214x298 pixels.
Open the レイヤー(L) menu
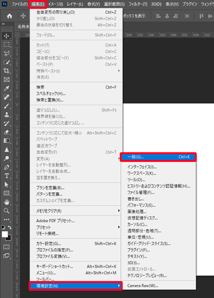75,4
